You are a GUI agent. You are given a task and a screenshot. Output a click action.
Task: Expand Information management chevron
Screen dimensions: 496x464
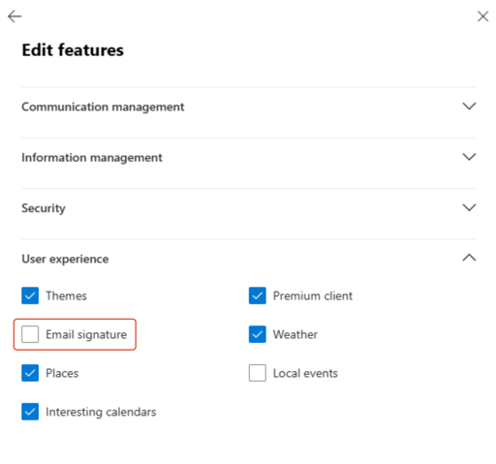coord(469,157)
